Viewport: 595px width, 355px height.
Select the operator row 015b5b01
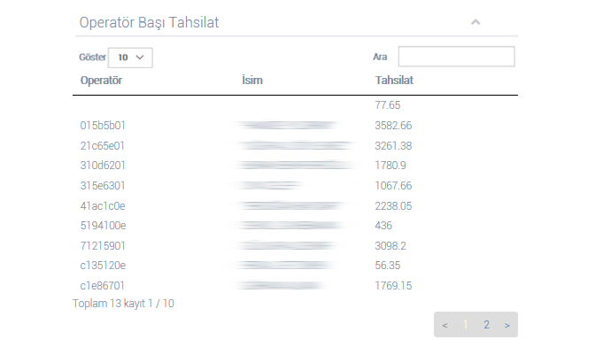pos(295,126)
